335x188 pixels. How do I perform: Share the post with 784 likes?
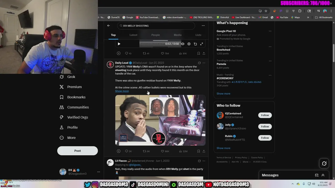[204, 53]
